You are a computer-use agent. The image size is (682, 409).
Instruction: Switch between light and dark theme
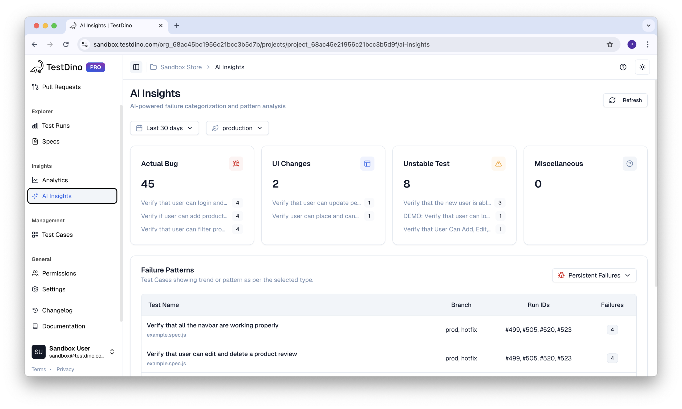click(x=642, y=67)
